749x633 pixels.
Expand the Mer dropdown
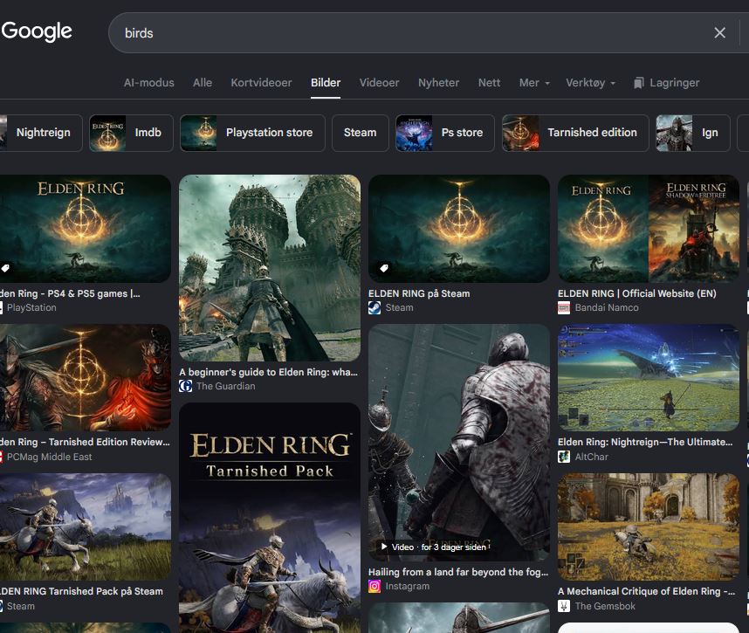click(534, 83)
